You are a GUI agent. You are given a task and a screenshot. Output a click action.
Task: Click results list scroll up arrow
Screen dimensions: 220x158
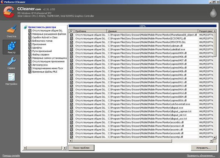[215, 31]
